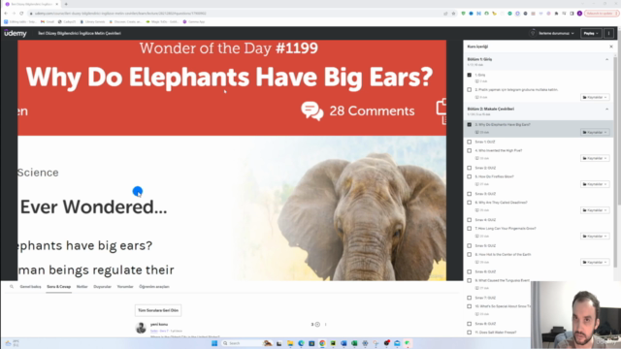621x349 pixels.
Task: Select the Soru & Cevap tab
Action: coord(58,287)
